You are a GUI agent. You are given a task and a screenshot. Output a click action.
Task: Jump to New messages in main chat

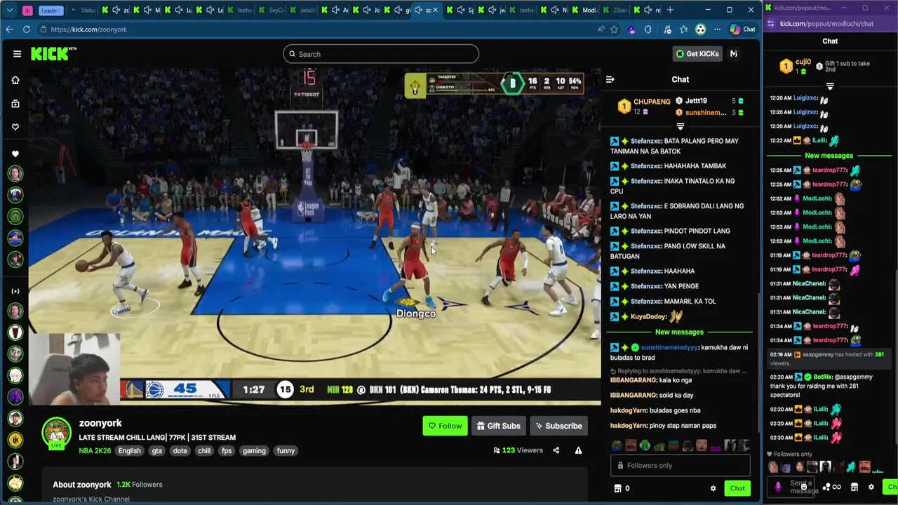[679, 332]
